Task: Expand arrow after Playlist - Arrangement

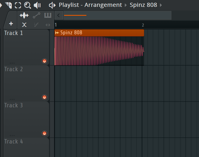Action: coord(125,5)
